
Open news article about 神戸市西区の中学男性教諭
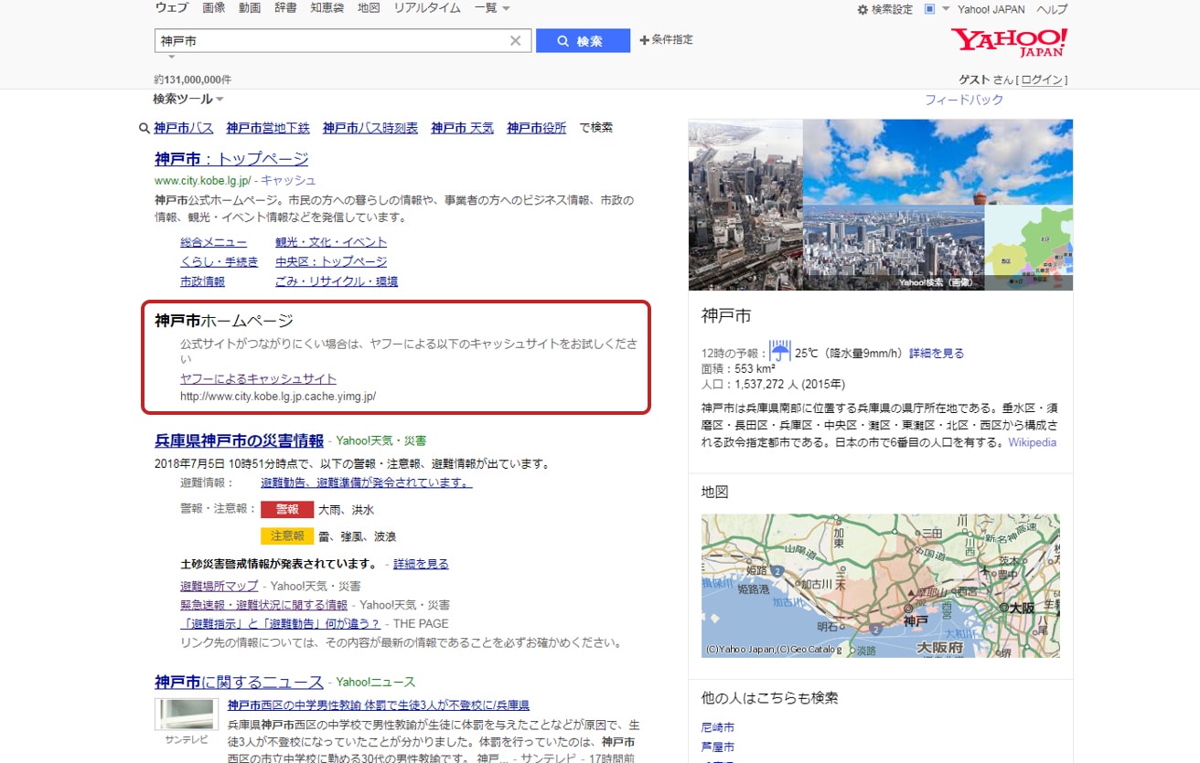coord(379,705)
